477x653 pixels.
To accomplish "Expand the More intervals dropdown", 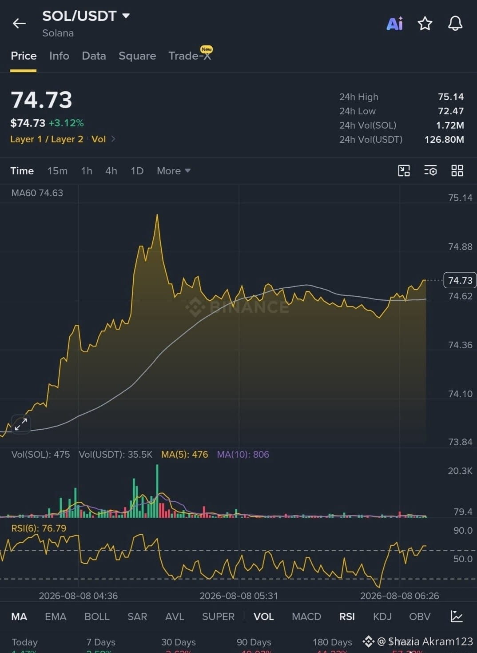I will tap(174, 171).
